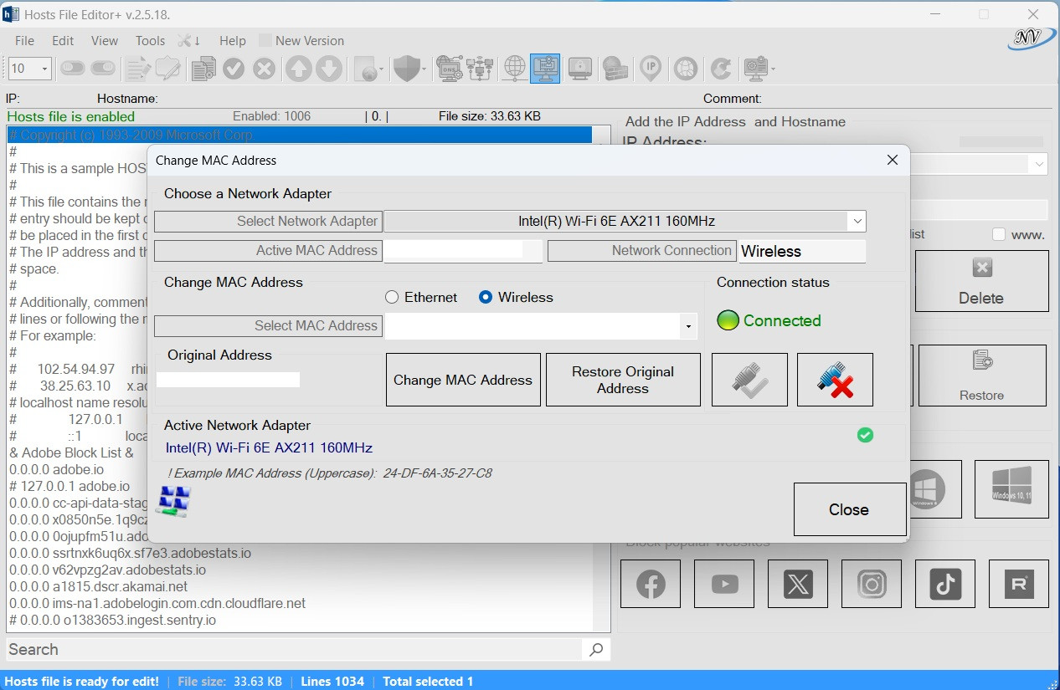1060x690 pixels.
Task: Click the network computers icon in the dialog
Action: [x=173, y=500]
